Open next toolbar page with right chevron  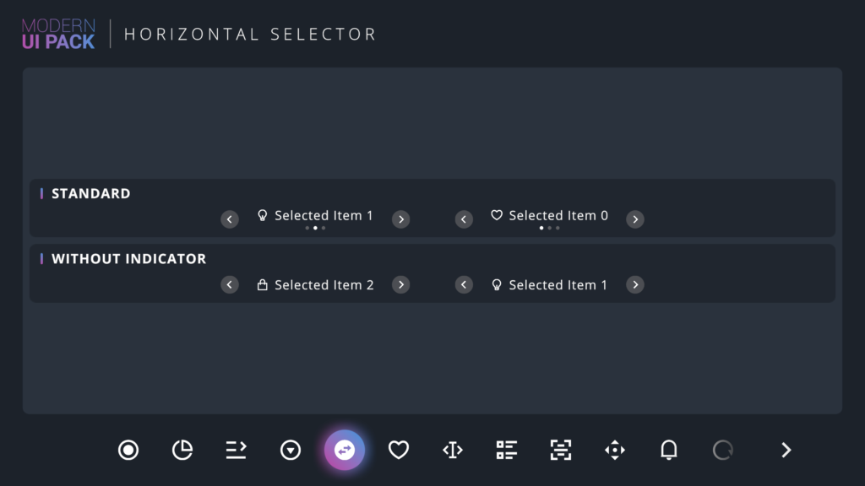[x=786, y=450]
